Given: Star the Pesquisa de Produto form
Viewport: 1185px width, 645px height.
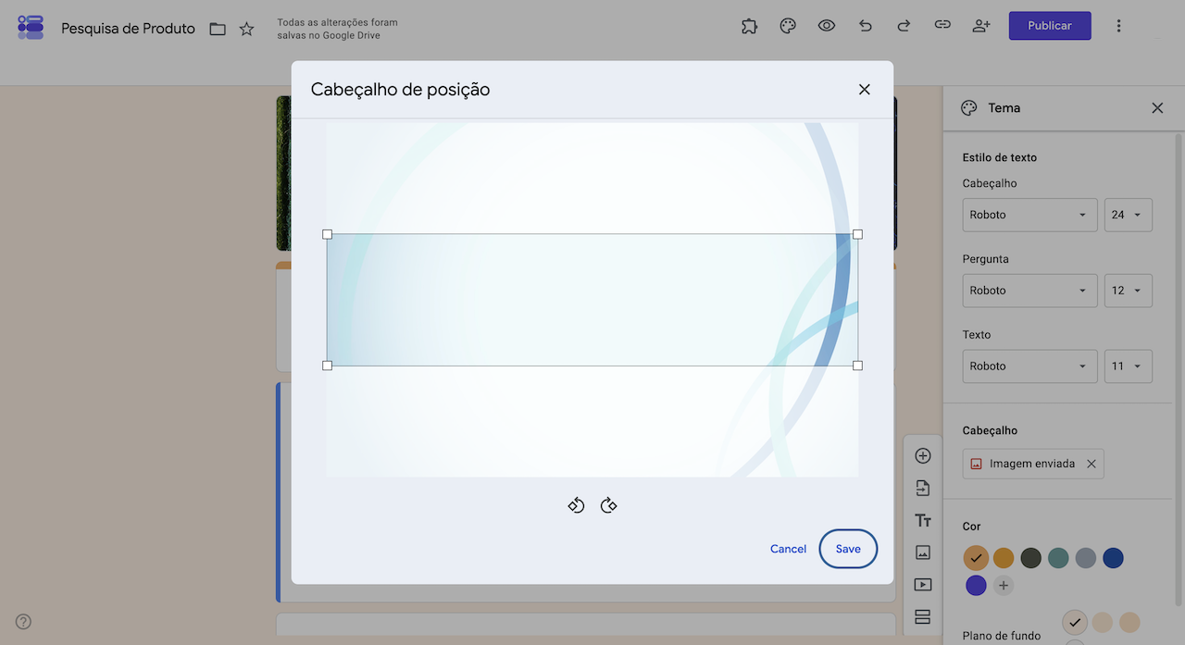Looking at the screenshot, I should (x=246, y=29).
